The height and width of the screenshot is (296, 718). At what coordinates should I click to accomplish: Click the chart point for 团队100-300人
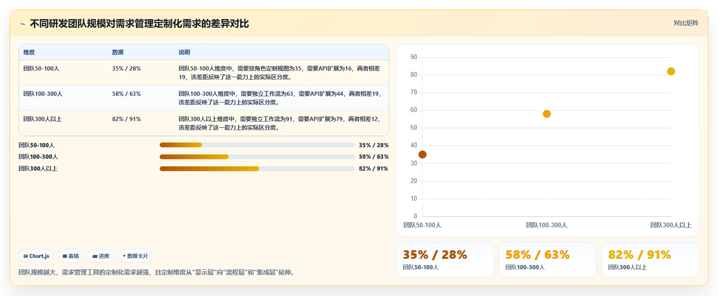pos(546,114)
